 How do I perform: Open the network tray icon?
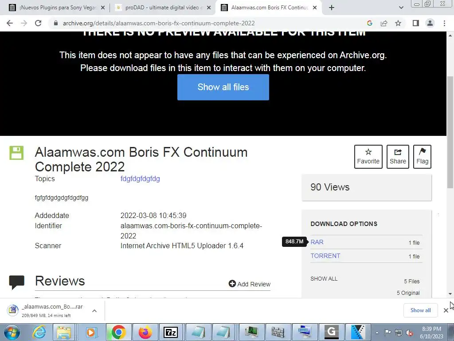tap(399, 333)
